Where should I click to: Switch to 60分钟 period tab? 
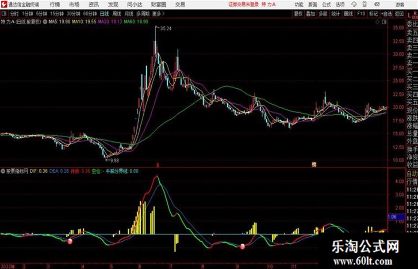pos(90,14)
